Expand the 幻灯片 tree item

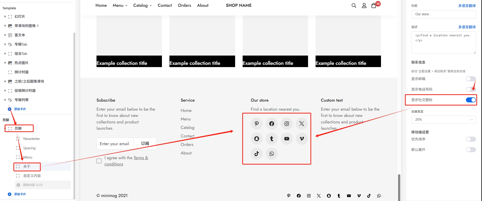point(5,17)
